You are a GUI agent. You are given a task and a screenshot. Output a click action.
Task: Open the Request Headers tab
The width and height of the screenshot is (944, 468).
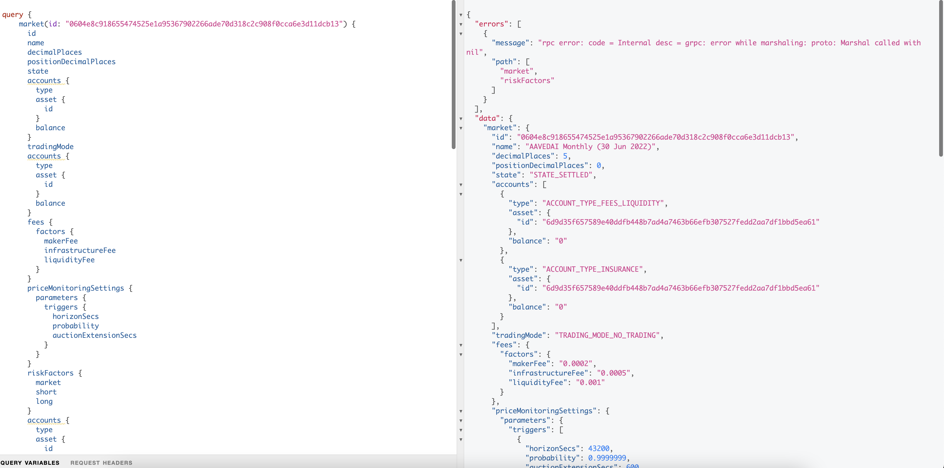101,463
